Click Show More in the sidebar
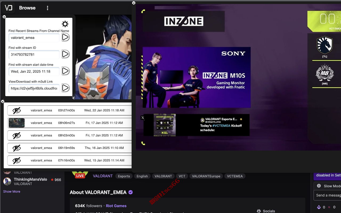 point(12,191)
